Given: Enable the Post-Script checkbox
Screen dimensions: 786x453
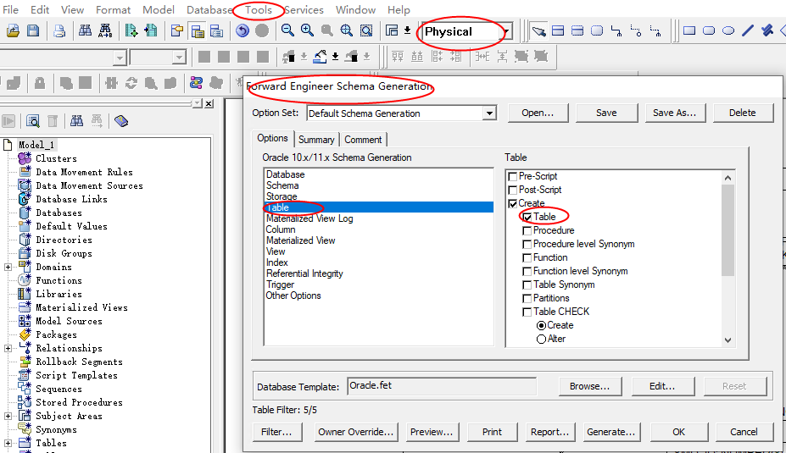Looking at the screenshot, I should click(x=513, y=191).
